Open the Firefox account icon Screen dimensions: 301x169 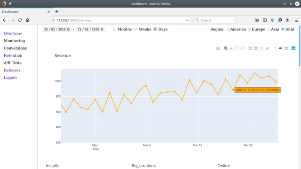point(287,20)
